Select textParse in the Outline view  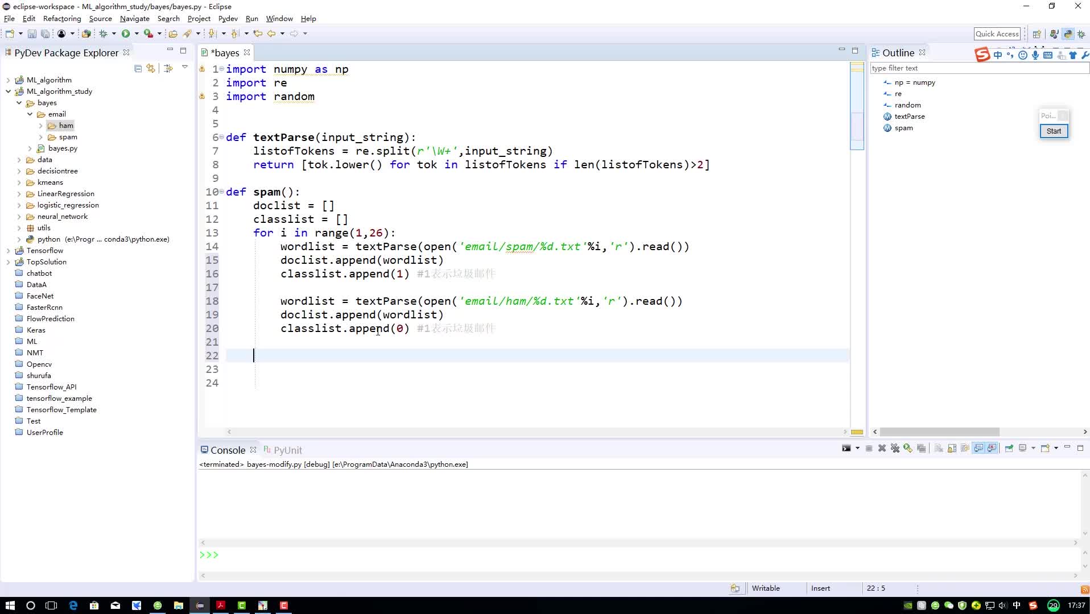coord(909,117)
